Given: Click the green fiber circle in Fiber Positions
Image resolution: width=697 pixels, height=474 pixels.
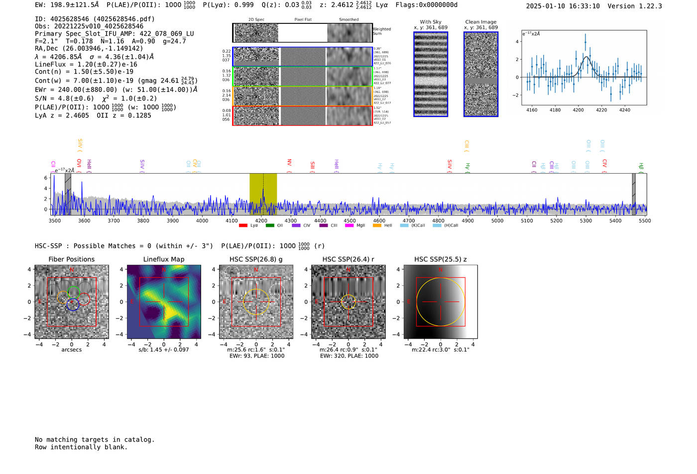Looking at the screenshot, I should click(x=74, y=293).
